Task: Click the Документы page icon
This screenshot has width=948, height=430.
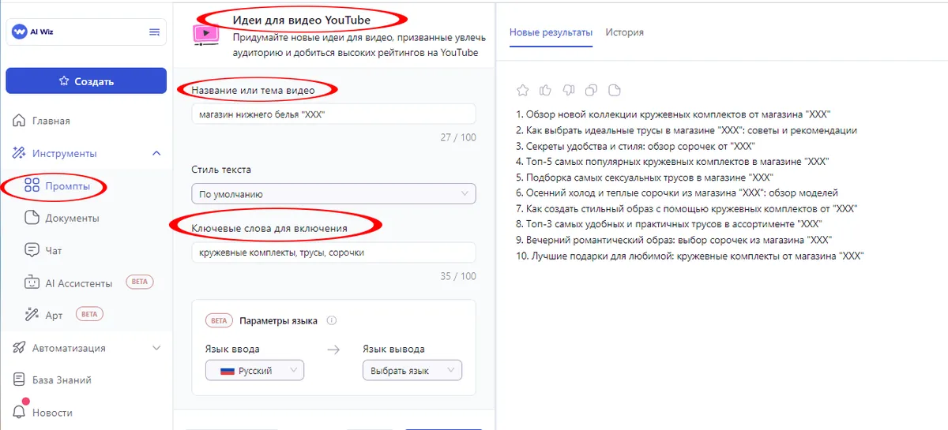Action: click(32, 218)
